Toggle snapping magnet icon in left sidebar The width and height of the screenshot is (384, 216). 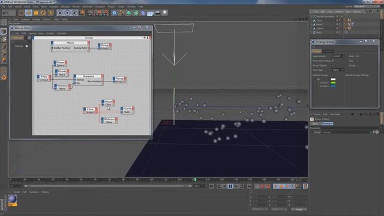[4, 77]
